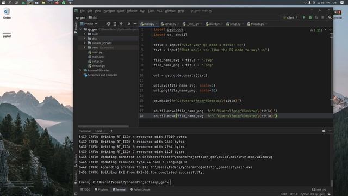Open the Structure vertical side tab
348x196 pixels.
pos(76,160)
